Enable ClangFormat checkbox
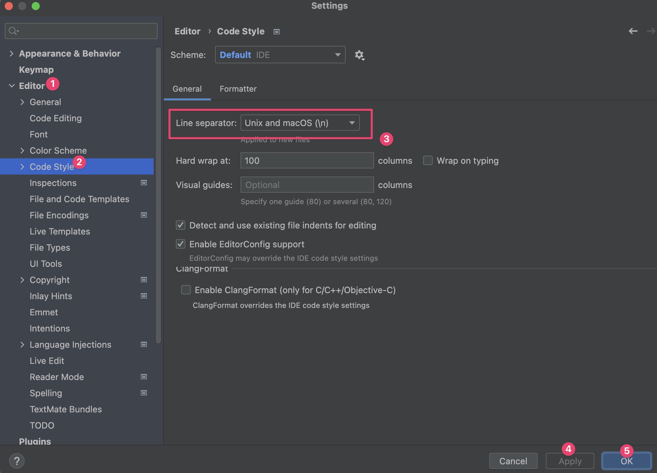 pos(186,290)
